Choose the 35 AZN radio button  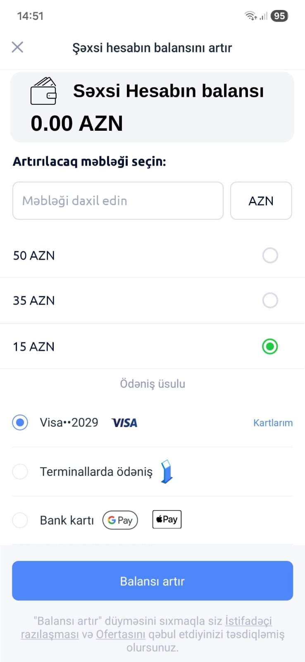pos(270,300)
